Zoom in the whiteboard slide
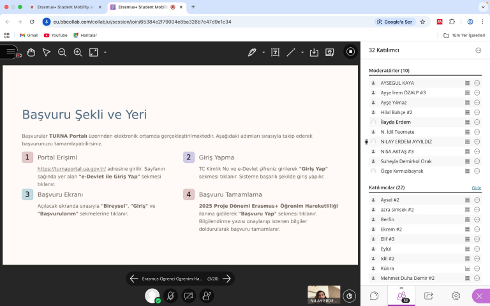This screenshot has height=306, width=490. coord(78,52)
